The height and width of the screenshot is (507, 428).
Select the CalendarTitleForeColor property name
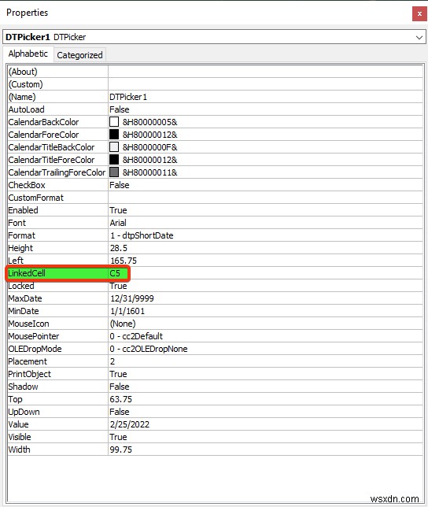pyautogui.click(x=51, y=160)
